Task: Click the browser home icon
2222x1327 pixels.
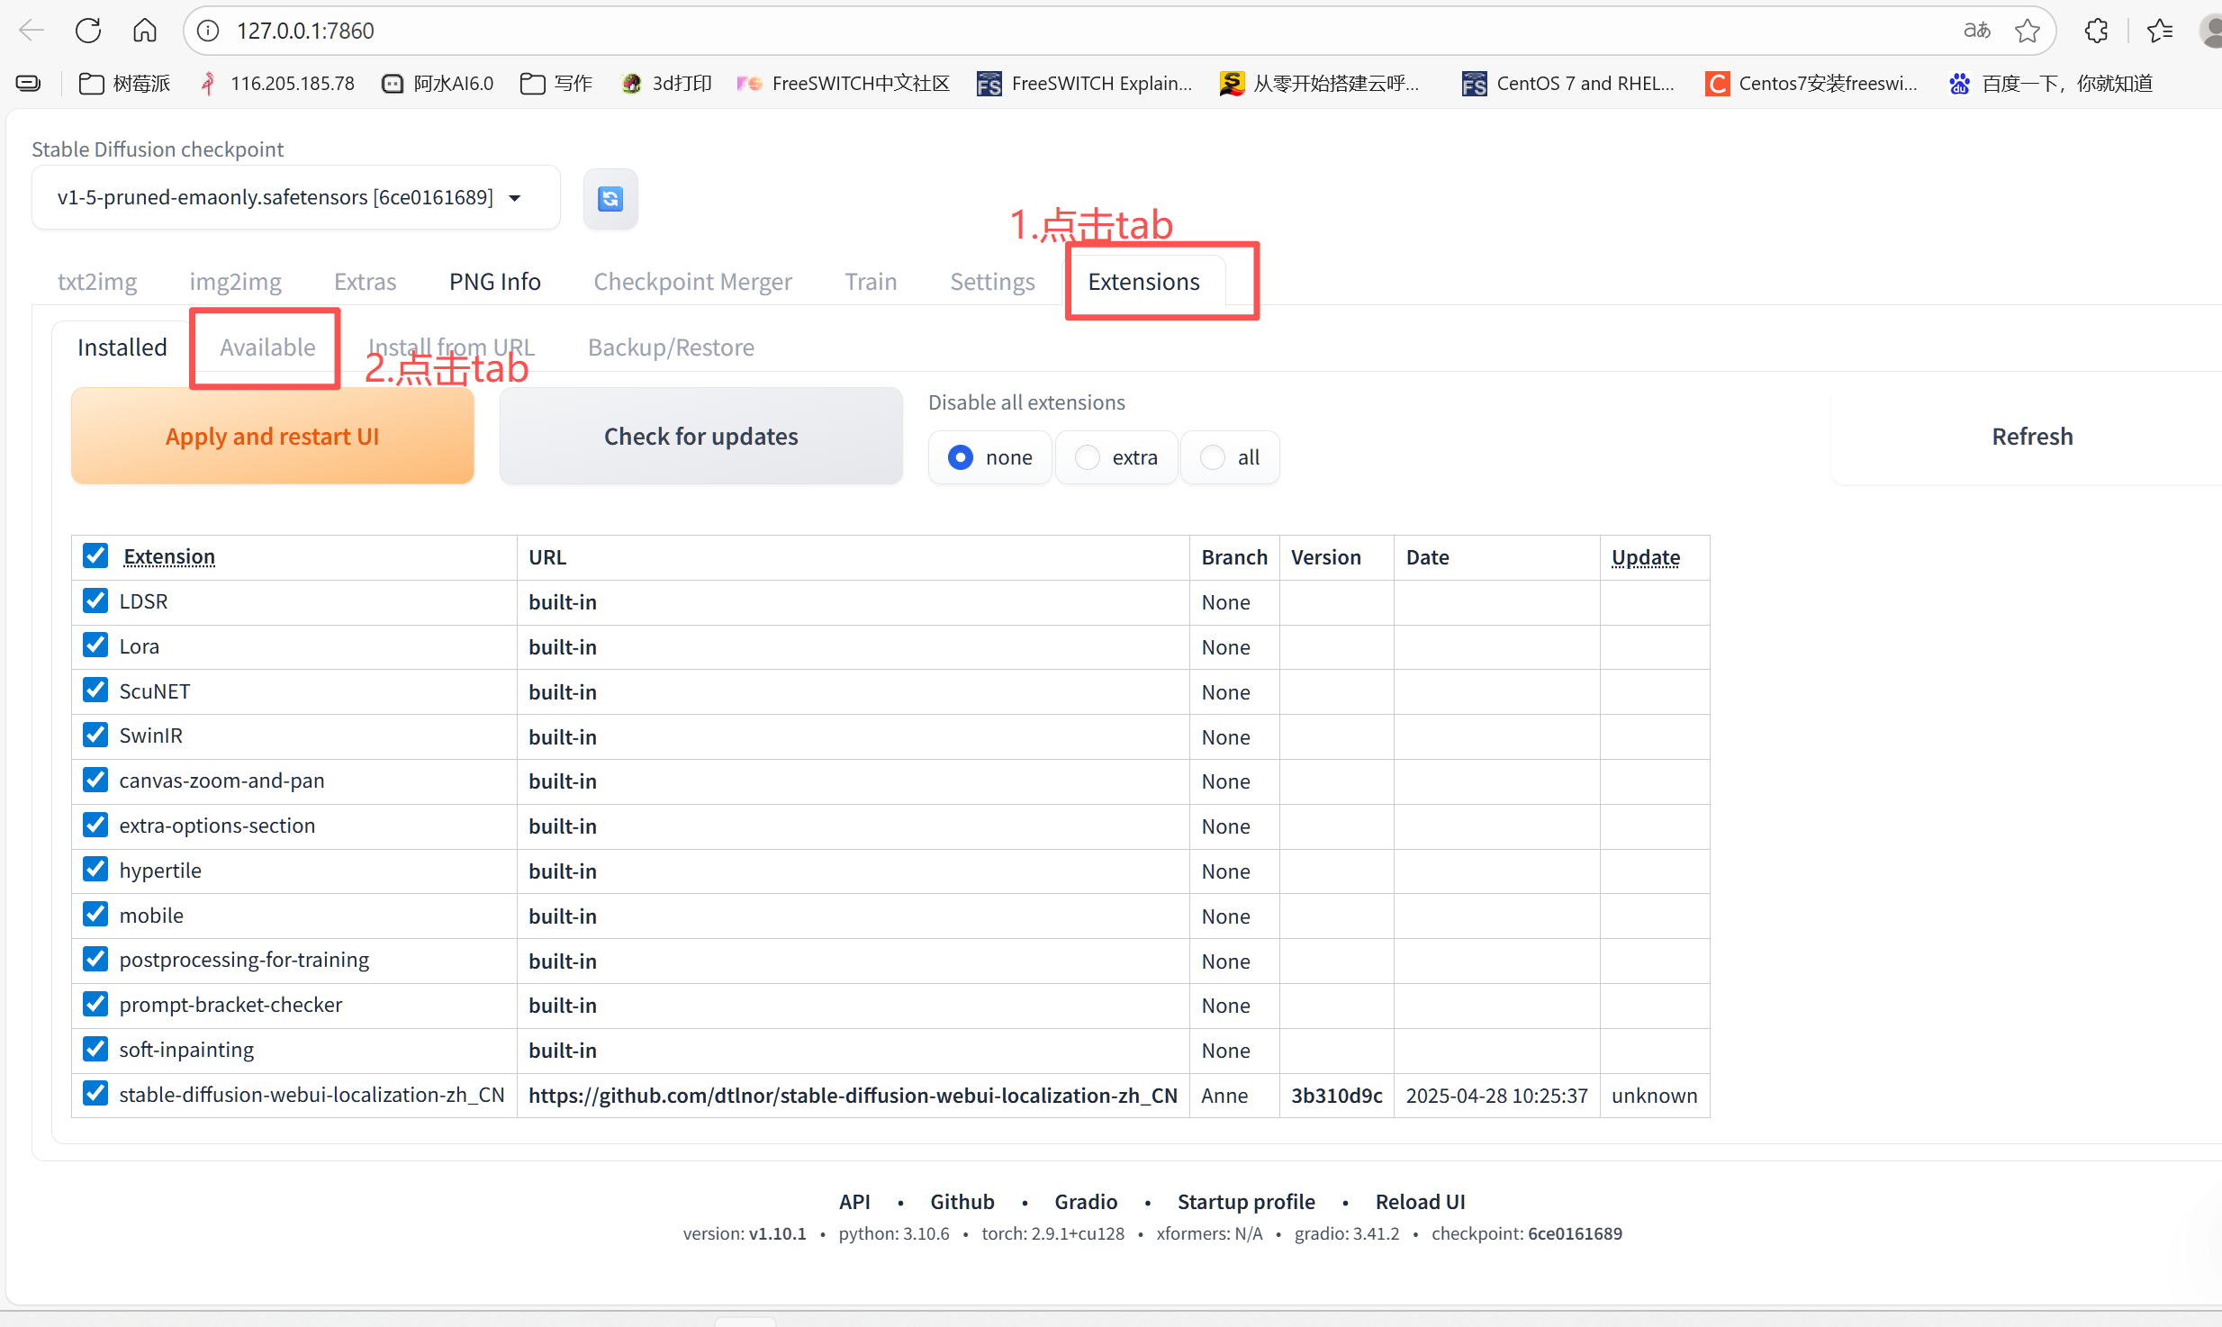Action: click(144, 31)
